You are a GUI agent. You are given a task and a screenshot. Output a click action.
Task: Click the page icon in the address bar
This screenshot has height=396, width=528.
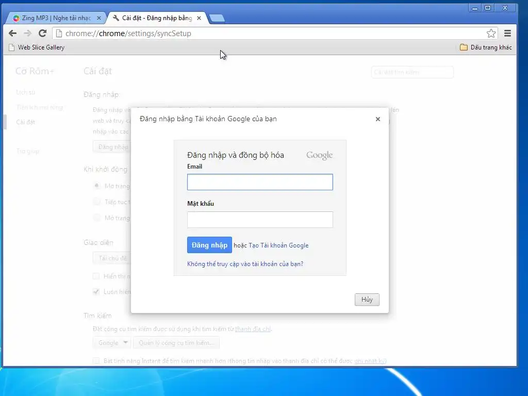tap(59, 34)
